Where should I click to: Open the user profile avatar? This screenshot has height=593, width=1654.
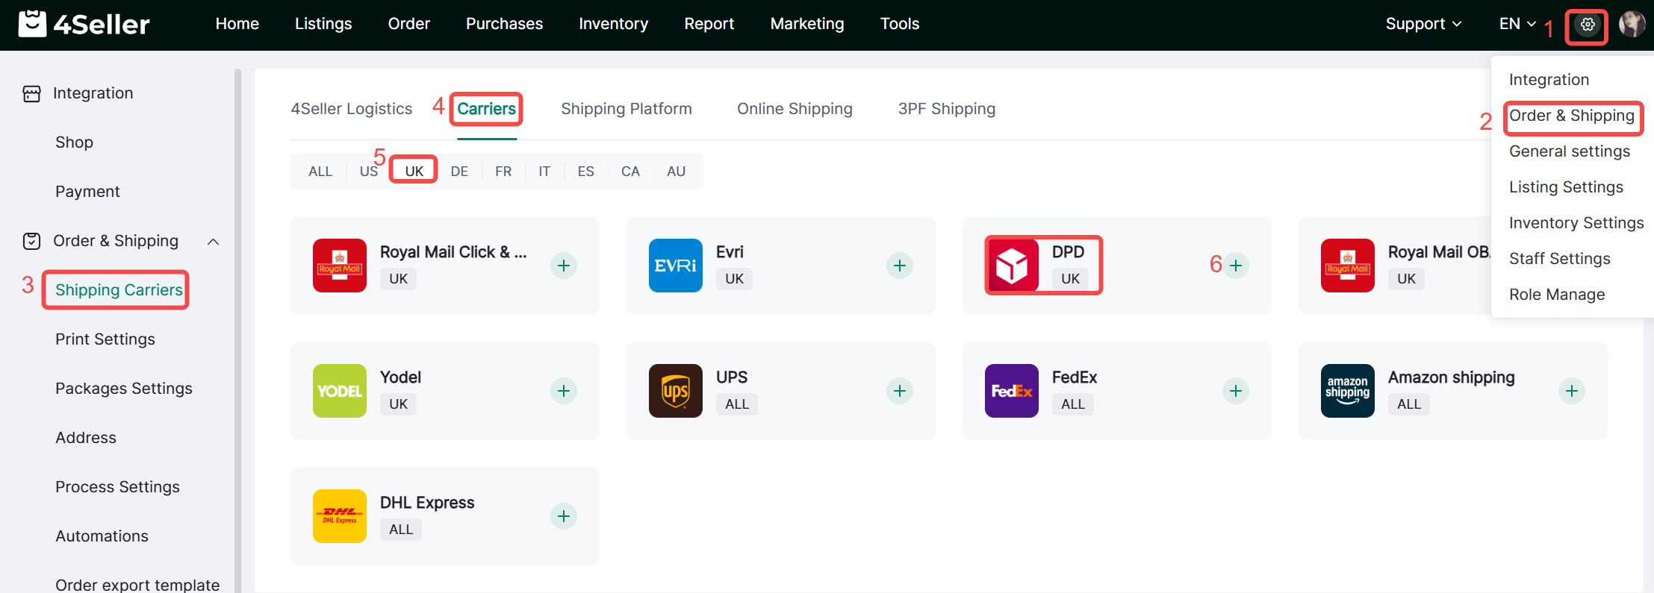tap(1632, 25)
